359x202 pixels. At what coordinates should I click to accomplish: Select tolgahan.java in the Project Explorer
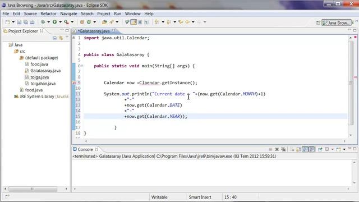40,84
